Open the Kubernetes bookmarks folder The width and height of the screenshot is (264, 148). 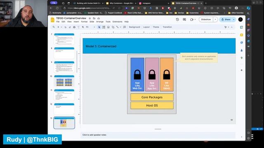point(193,13)
